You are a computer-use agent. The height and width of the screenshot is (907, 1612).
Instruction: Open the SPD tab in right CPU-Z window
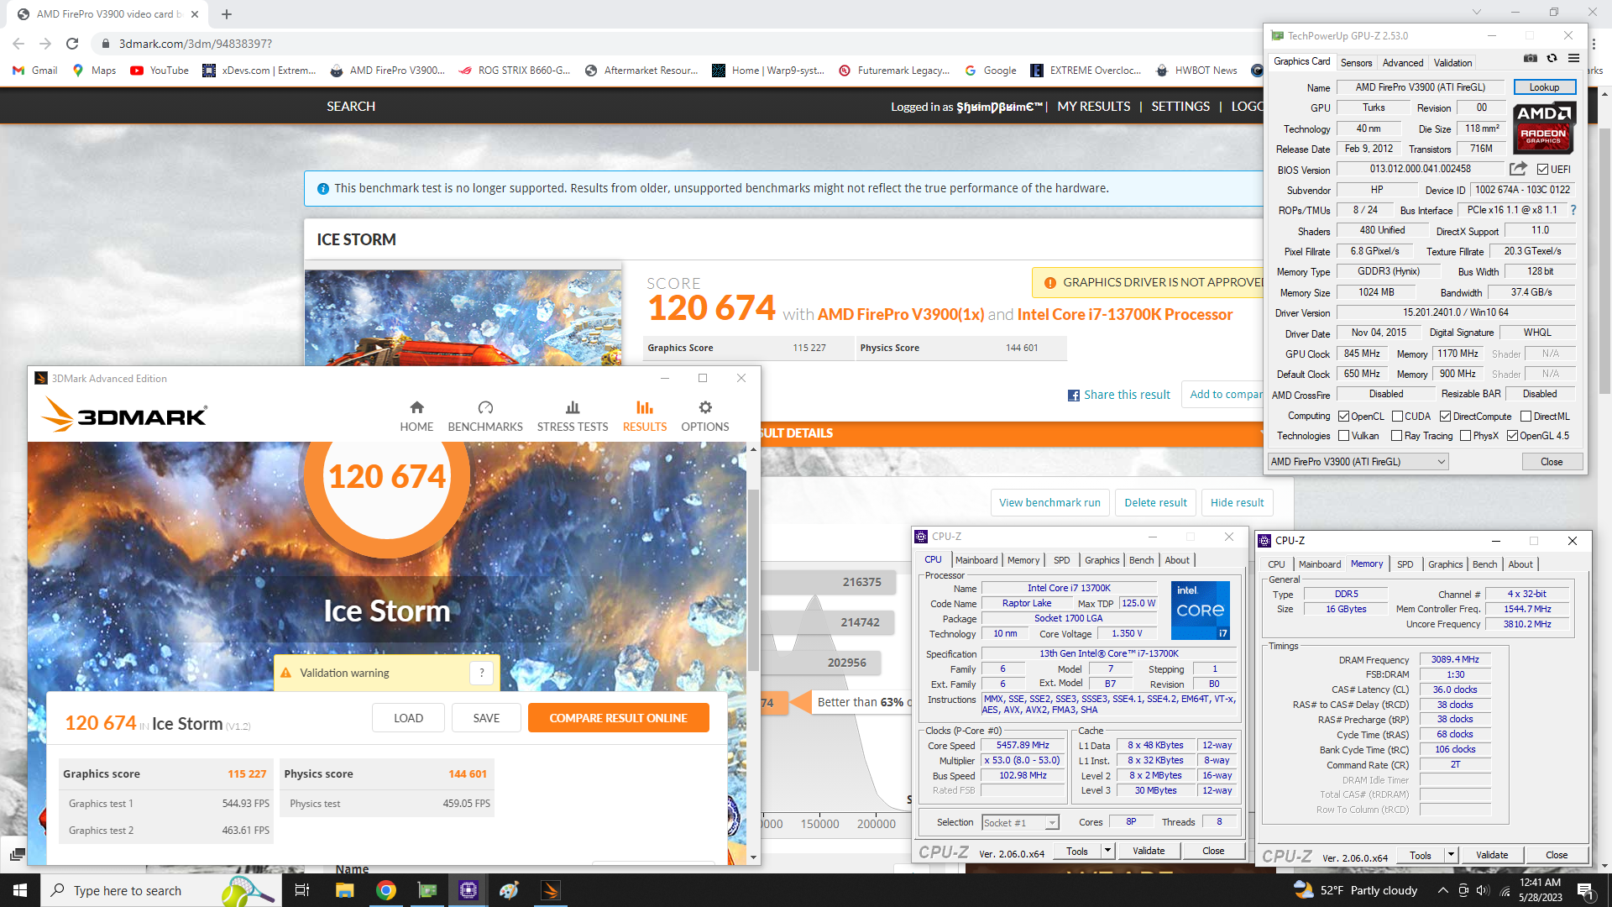[1405, 564]
